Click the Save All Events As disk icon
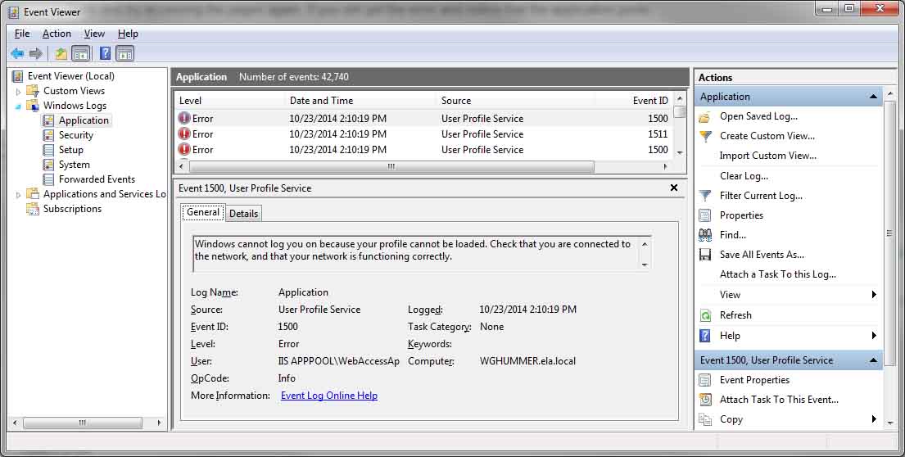Image resolution: width=905 pixels, height=457 pixels. pyautogui.click(x=704, y=255)
